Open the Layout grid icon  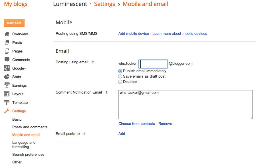[7, 94]
